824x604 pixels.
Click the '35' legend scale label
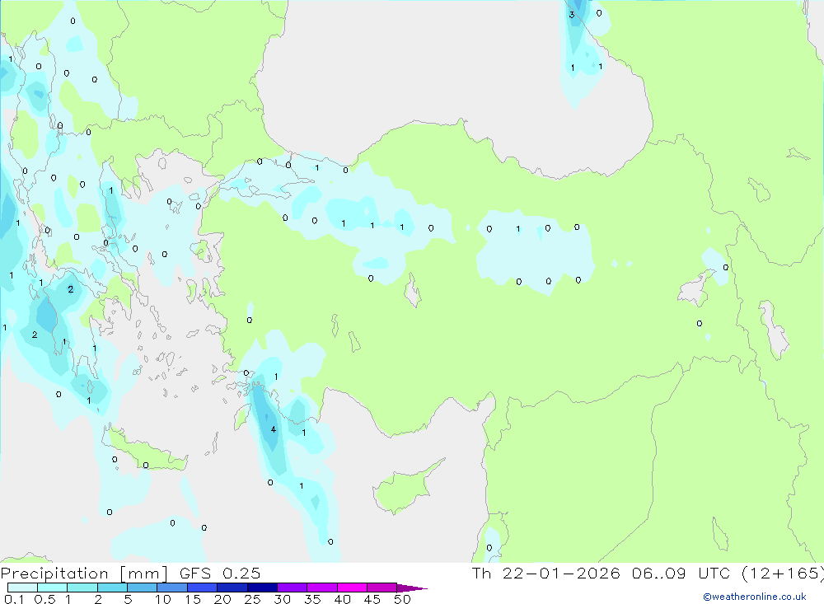click(x=312, y=599)
